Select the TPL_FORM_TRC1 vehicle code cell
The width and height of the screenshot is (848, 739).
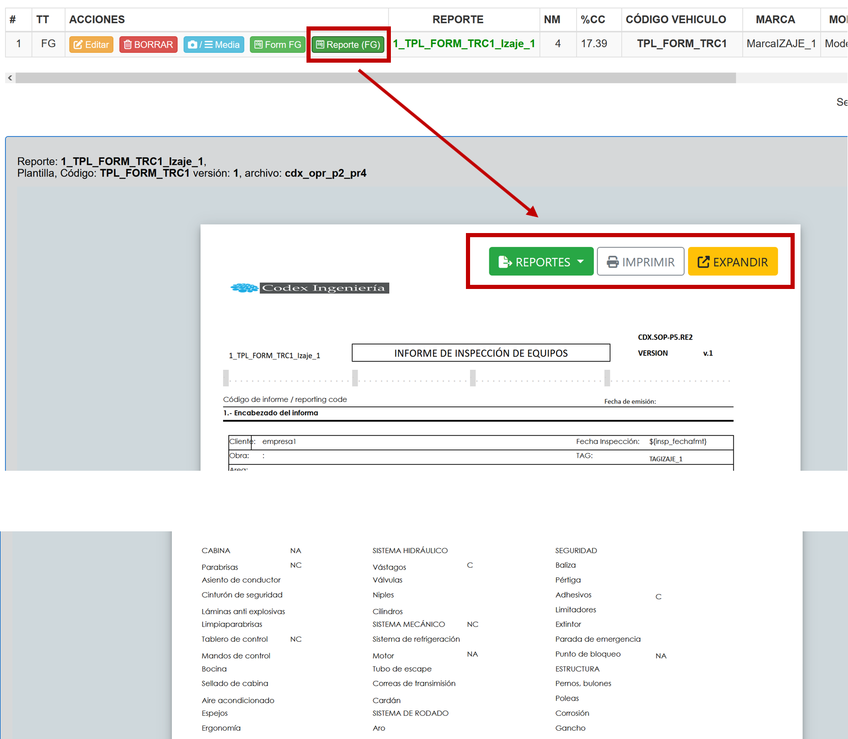(x=681, y=44)
